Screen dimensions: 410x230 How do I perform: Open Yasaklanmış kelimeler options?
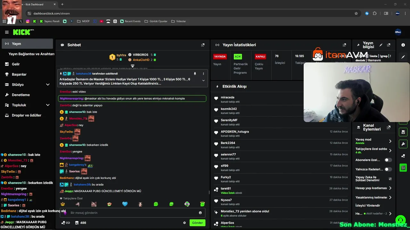[390, 197]
